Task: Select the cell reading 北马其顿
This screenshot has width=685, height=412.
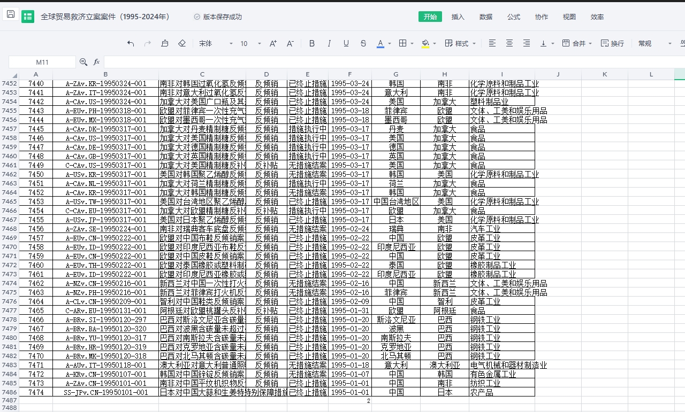Action: (396, 356)
